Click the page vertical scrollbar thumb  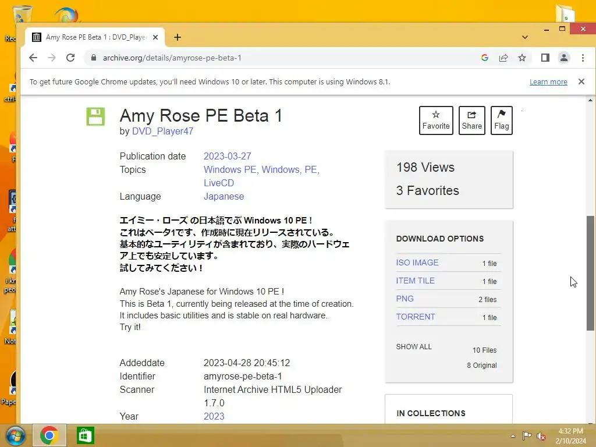pos(590,274)
